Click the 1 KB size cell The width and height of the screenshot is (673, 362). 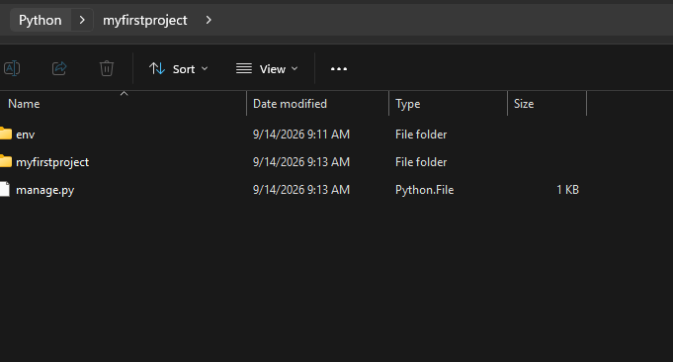point(567,190)
